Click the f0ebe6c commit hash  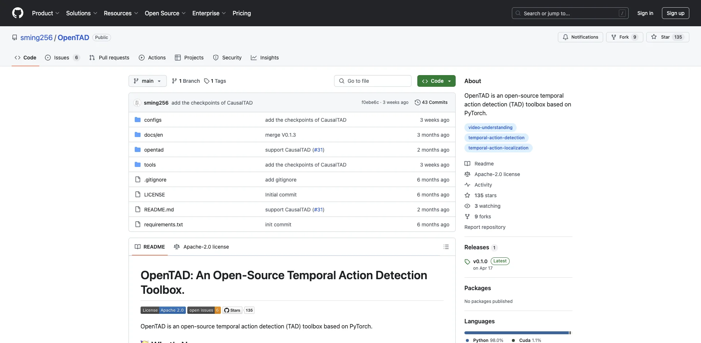(x=370, y=102)
